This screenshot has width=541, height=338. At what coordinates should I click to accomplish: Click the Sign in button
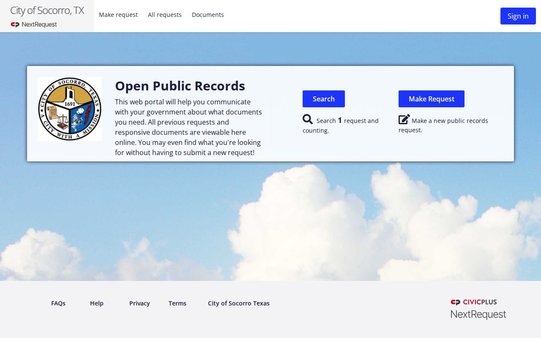(x=518, y=16)
